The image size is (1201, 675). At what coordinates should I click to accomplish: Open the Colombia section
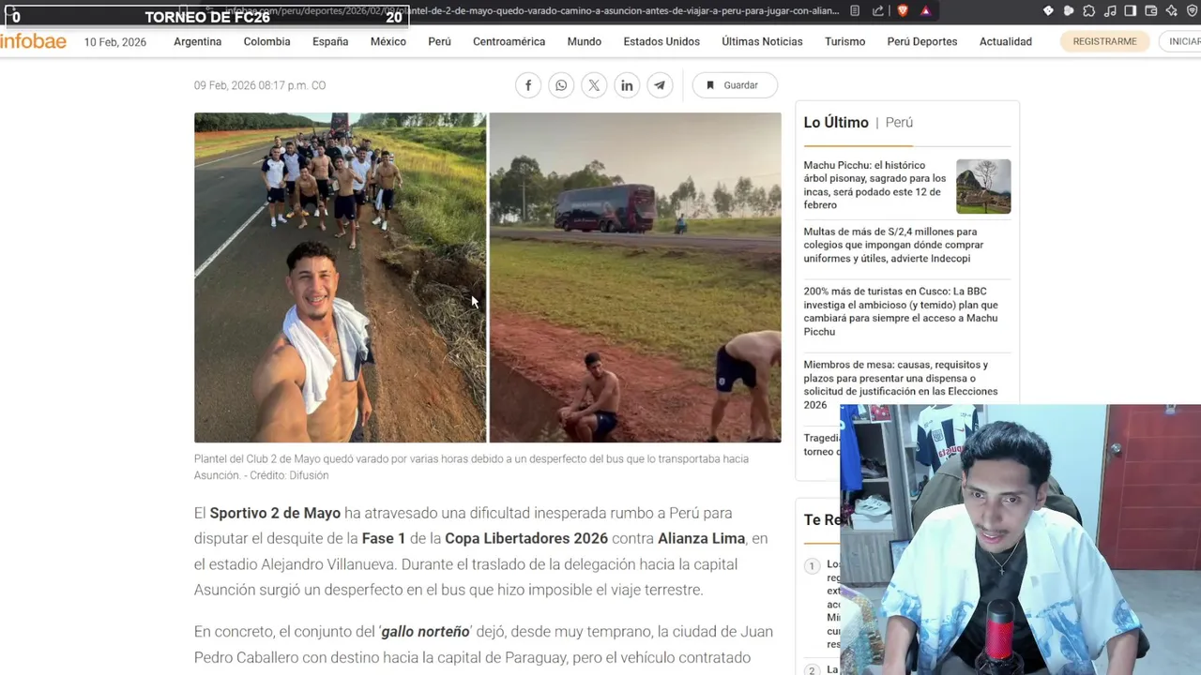266,42
